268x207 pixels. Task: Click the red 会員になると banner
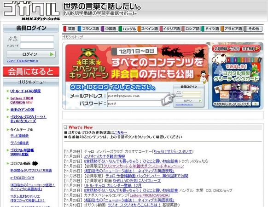[31, 72]
